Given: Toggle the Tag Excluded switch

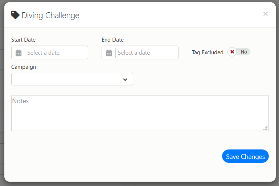Looking at the screenshot, I should [x=239, y=52].
